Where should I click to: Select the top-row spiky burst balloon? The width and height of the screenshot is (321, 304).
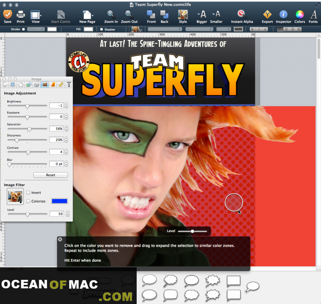click(213, 280)
